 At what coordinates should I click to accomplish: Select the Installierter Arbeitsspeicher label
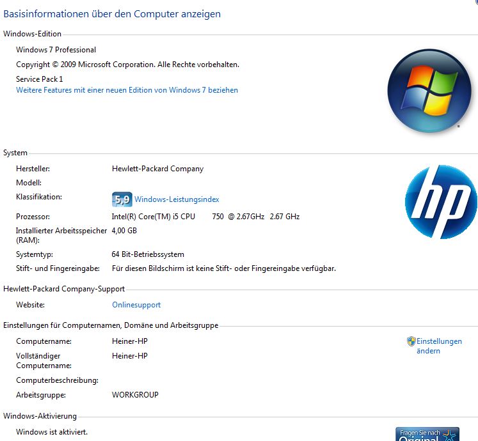click(61, 235)
